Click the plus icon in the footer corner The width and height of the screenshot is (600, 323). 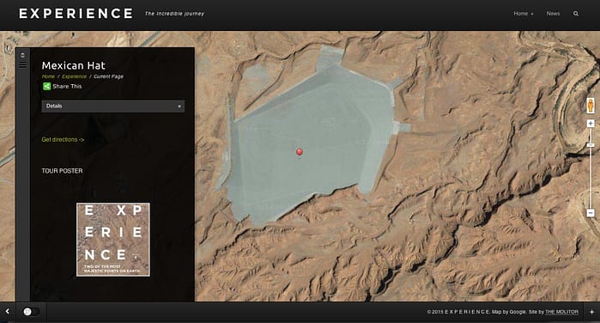[x=591, y=312]
